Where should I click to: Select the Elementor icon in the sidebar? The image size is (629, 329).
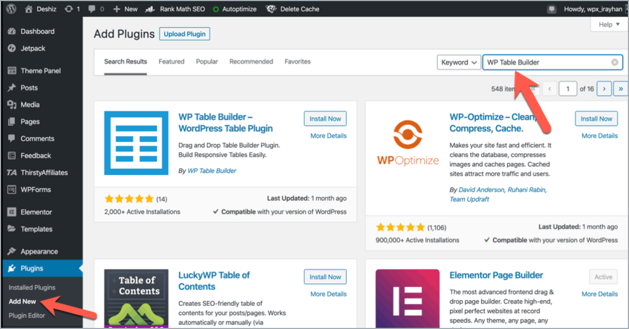tap(12, 212)
